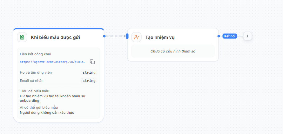Click the Email cá nhân field row
This screenshot has height=134, width=283.
click(x=58, y=81)
